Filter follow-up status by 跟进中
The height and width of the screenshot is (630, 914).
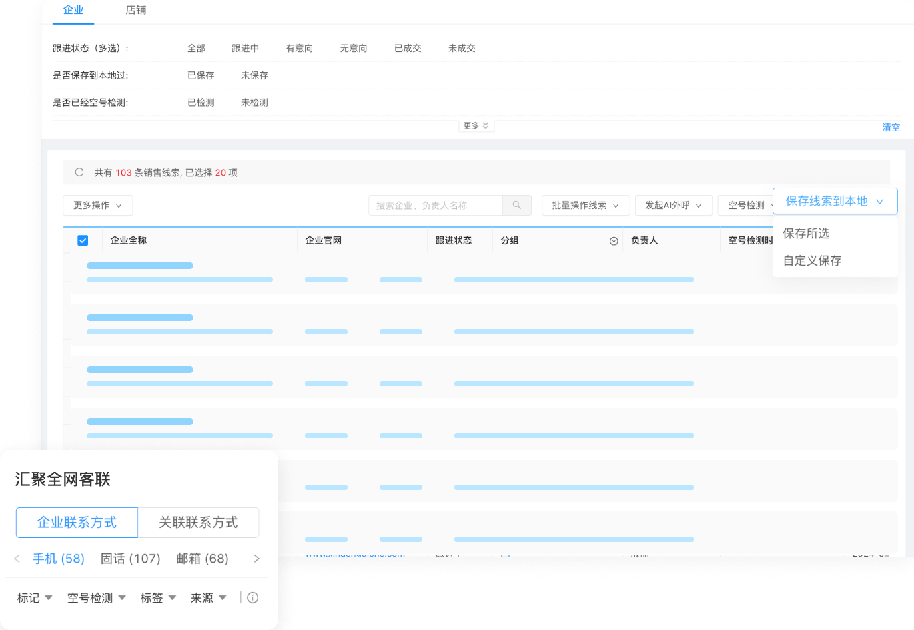[245, 49]
